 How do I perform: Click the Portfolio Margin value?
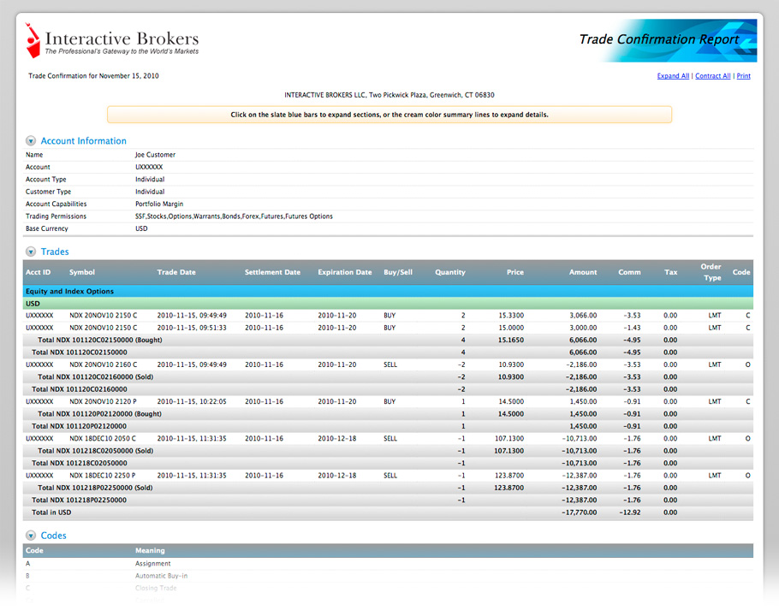[159, 204]
